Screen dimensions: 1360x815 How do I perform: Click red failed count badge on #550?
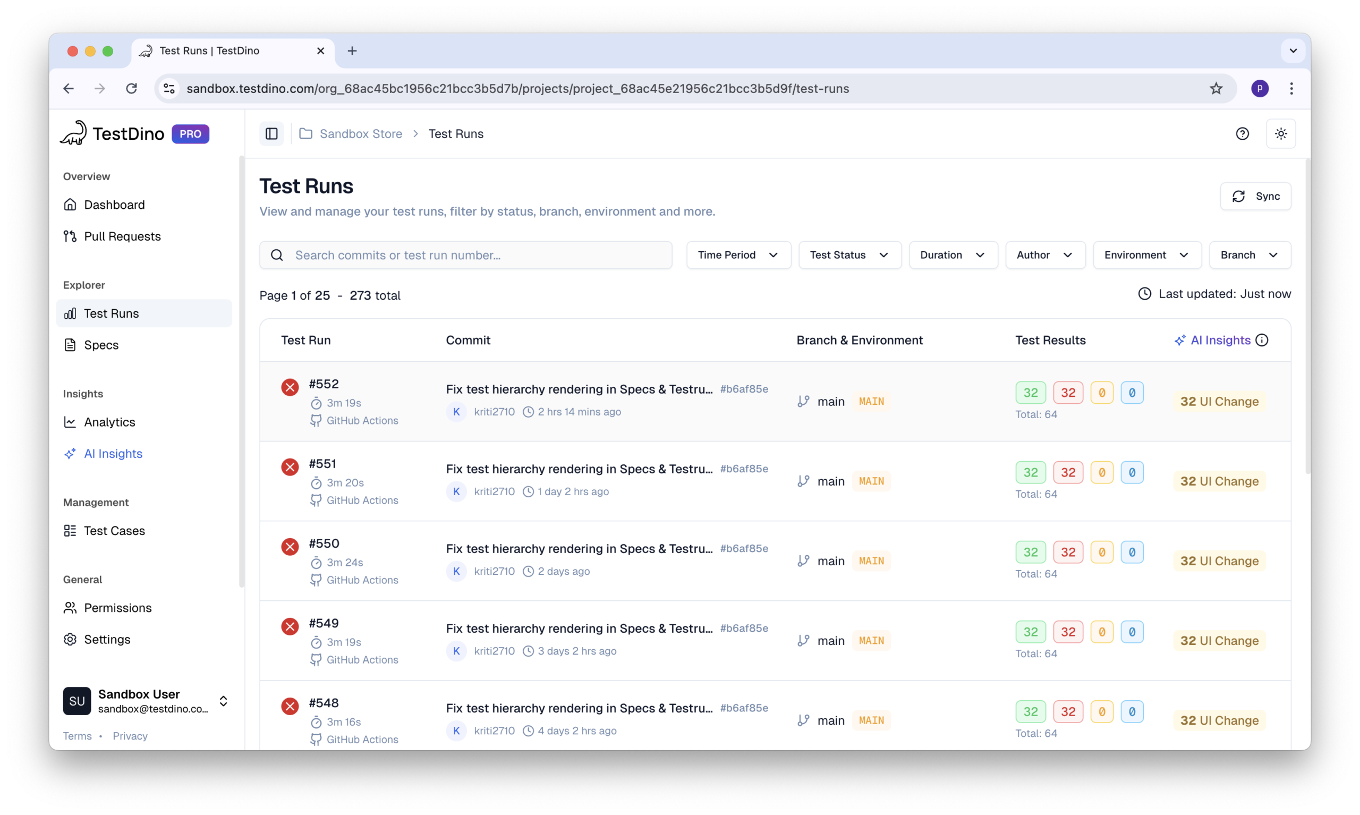pos(1067,552)
